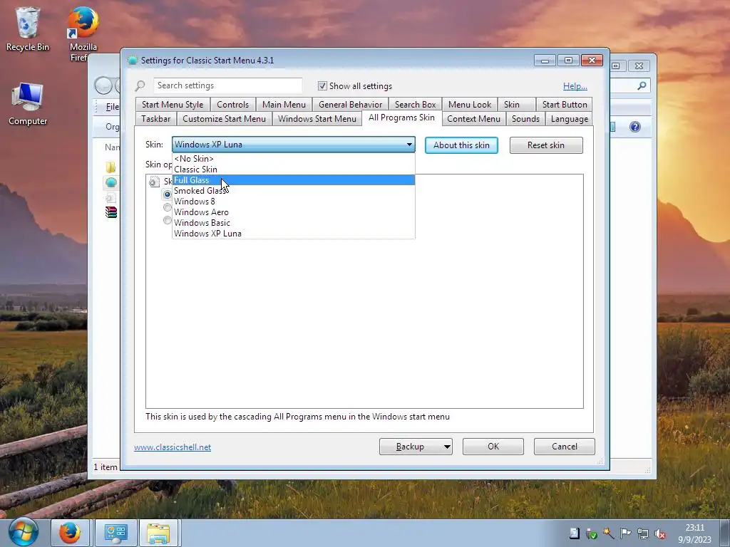This screenshot has width=730, height=547.
Task: Select the third skin option radio button
Action: [x=167, y=220]
